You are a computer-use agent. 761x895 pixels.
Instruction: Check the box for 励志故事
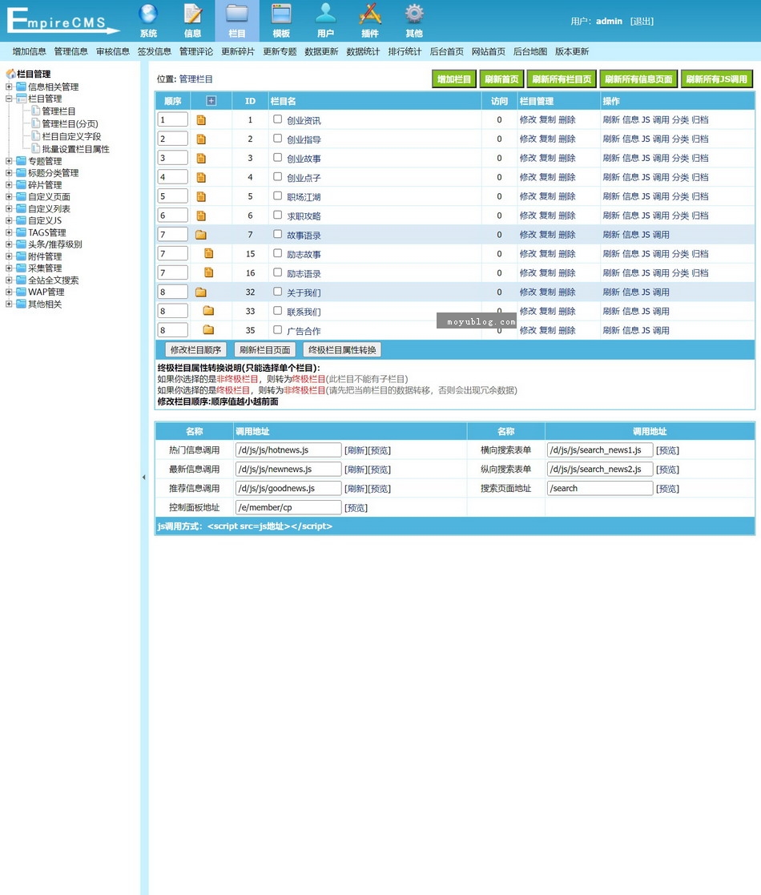click(278, 253)
